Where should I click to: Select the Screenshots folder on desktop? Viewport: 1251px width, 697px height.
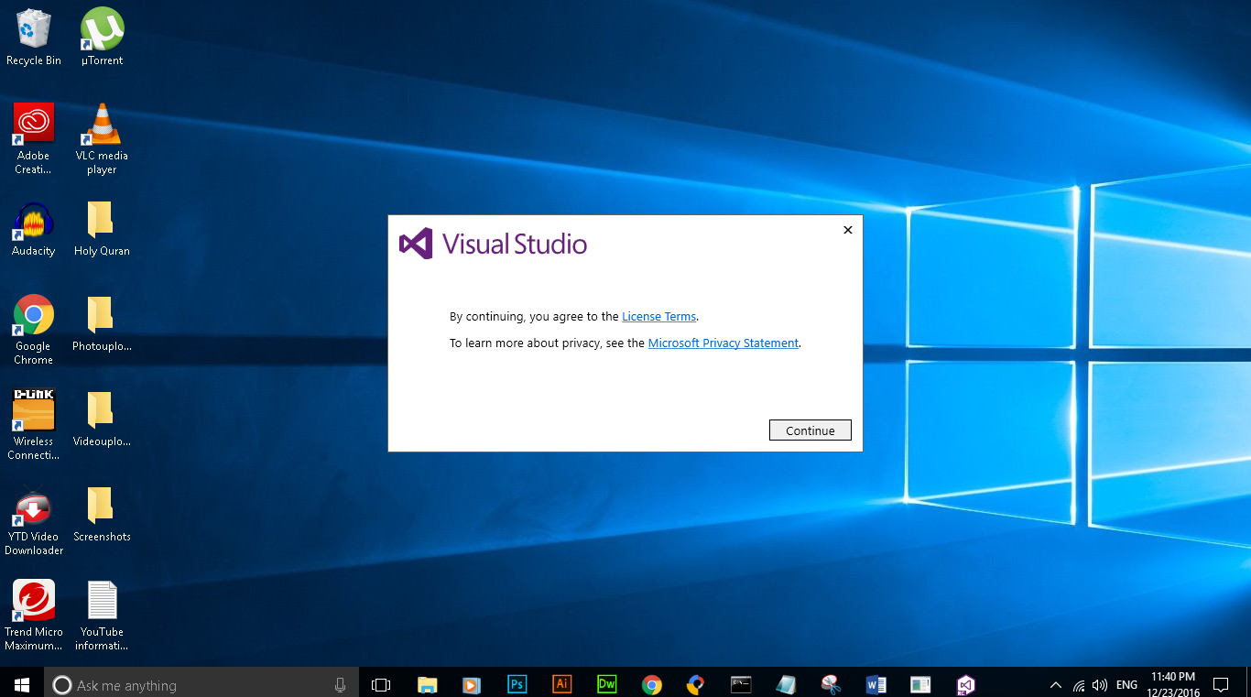click(x=102, y=515)
